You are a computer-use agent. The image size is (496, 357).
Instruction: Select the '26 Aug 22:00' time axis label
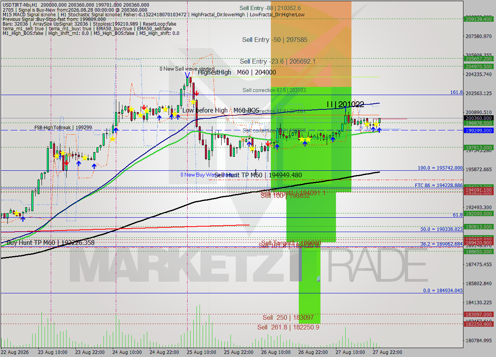[x=313, y=352]
